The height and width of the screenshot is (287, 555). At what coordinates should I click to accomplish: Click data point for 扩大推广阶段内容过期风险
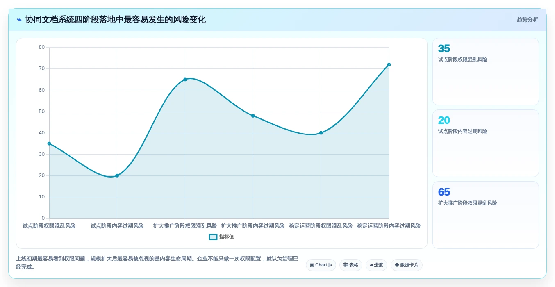(253, 116)
